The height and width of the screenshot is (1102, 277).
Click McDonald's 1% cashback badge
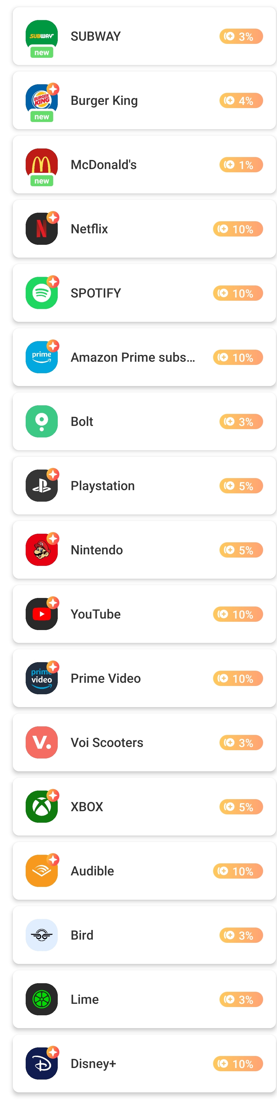pos(241,164)
